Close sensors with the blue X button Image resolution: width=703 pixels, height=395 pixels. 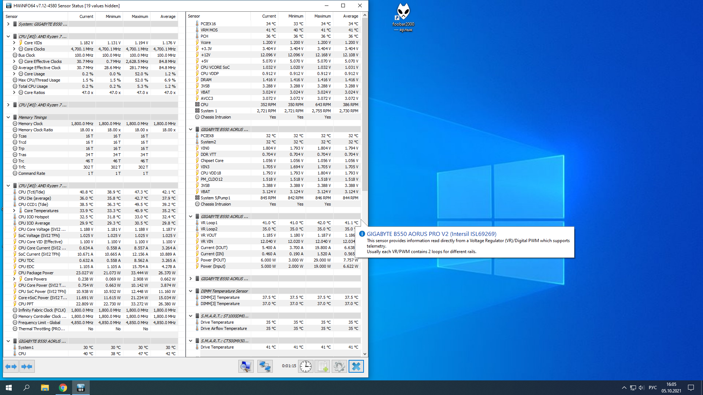[356, 366]
